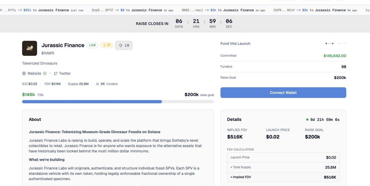Click the 9NSE...nwcj $2k ticker entry

click(x=223, y=10)
